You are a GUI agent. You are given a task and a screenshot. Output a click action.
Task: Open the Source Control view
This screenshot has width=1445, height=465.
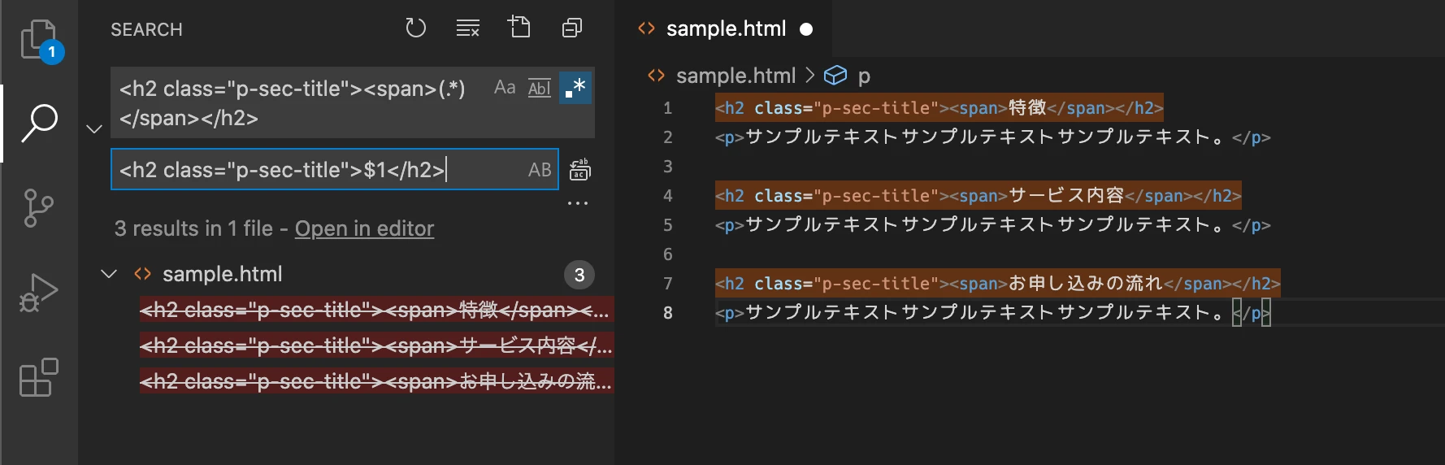pos(39,208)
